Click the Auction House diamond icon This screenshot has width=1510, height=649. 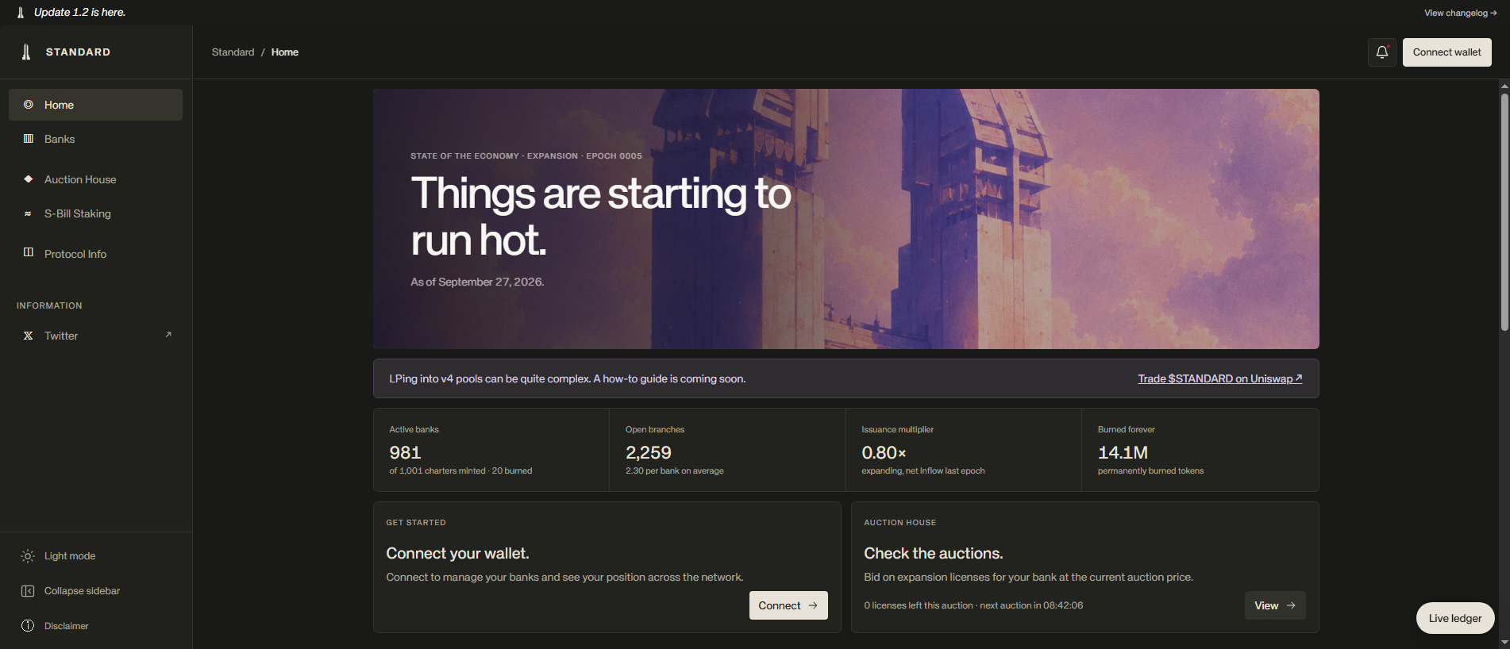29,179
